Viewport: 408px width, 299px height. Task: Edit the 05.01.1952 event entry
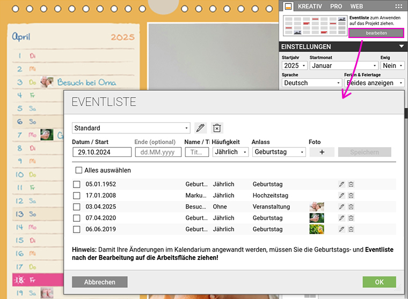pos(341,184)
